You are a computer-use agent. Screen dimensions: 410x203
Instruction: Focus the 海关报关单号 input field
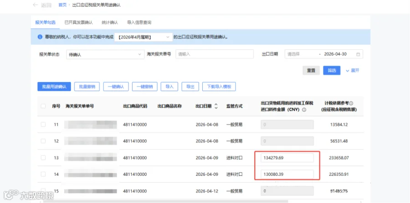pyautogui.click(x=215, y=54)
